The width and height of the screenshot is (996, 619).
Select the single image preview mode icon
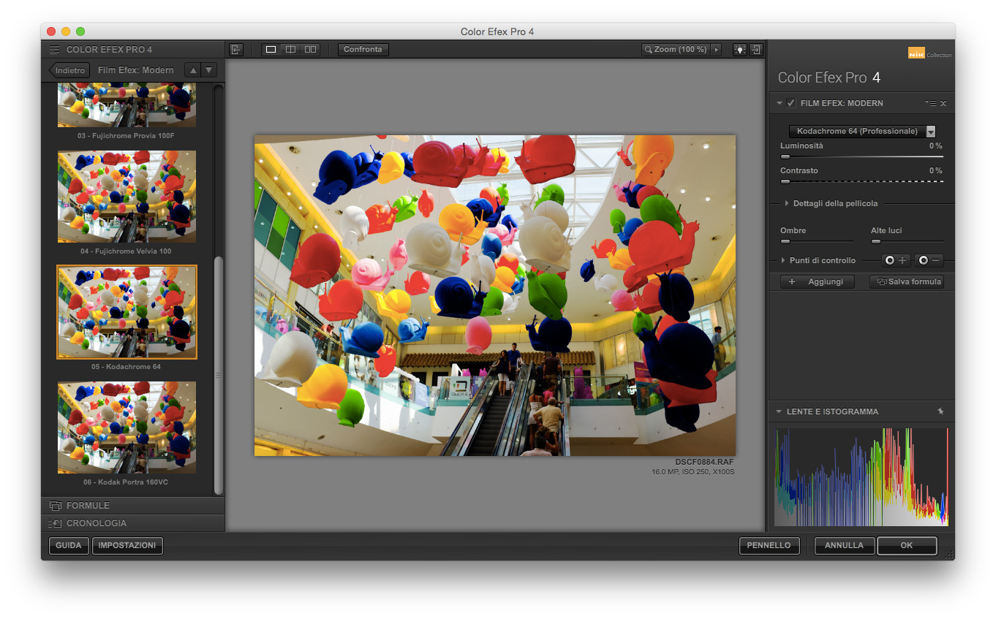[271, 49]
